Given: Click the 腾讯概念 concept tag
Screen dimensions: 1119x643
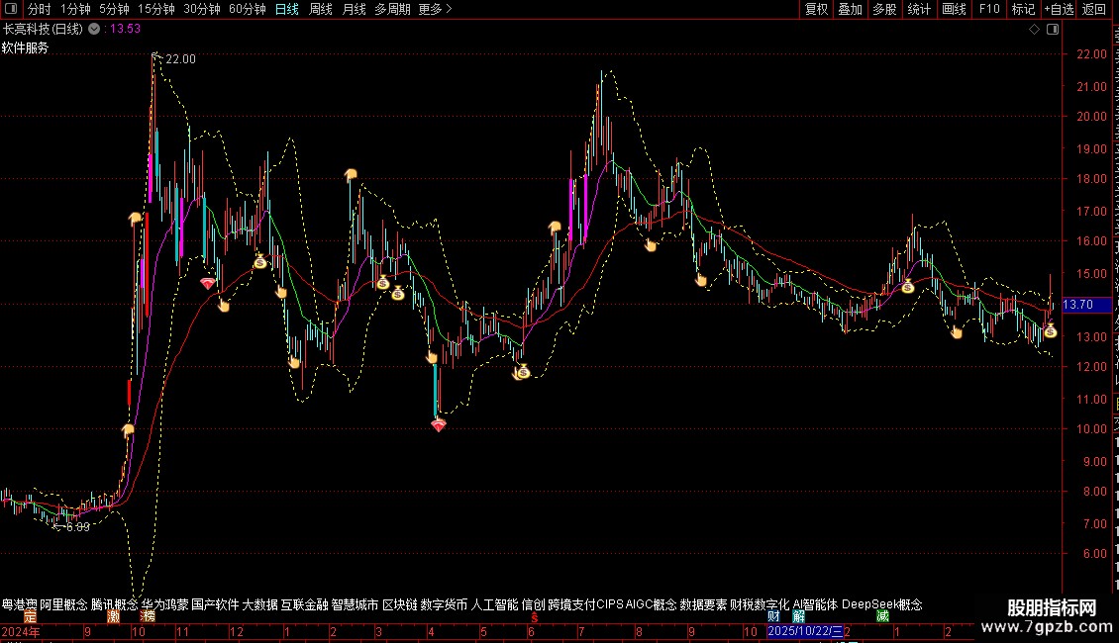Looking at the screenshot, I should point(114,604).
